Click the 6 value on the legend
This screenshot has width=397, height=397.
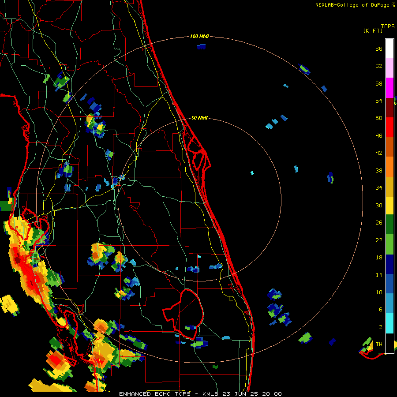coord(381,310)
